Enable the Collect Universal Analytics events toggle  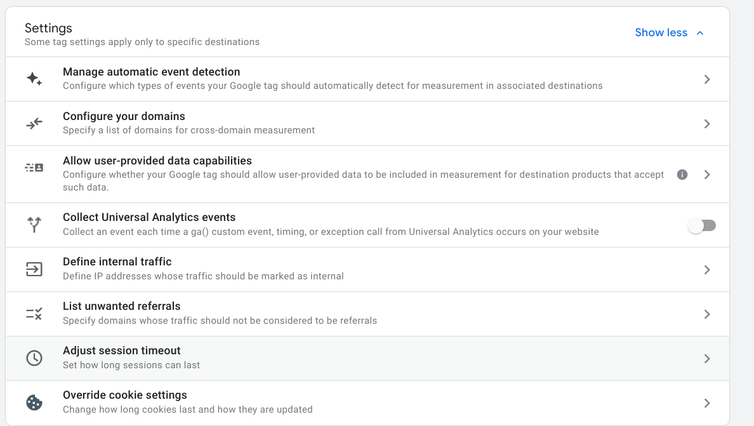tap(702, 225)
